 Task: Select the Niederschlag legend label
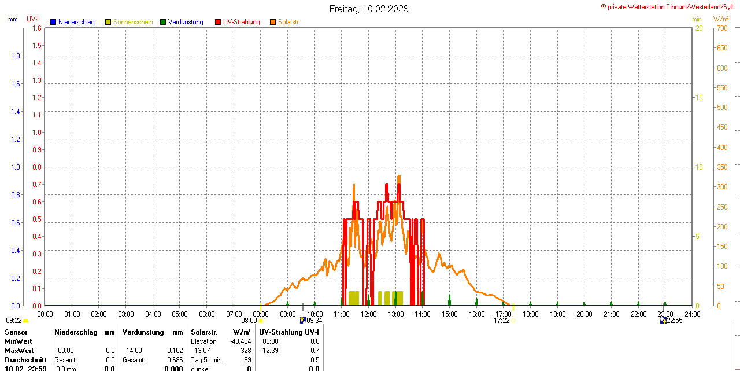tap(76, 22)
